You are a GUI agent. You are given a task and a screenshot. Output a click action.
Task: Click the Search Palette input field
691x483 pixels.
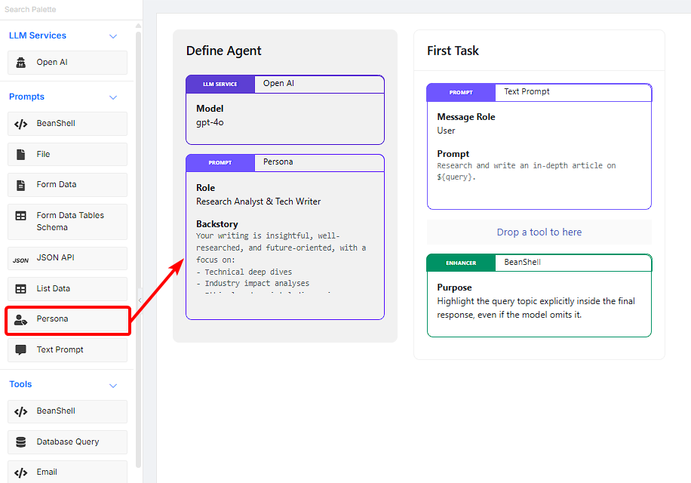[x=68, y=10]
